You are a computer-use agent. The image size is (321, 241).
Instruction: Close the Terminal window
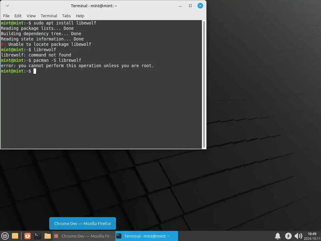tap(200, 6)
